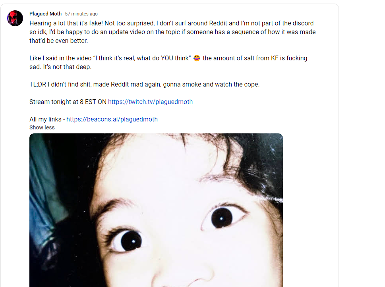Click the empty card area beside the photo
Viewport: 385px width, 287px height.
[311, 208]
